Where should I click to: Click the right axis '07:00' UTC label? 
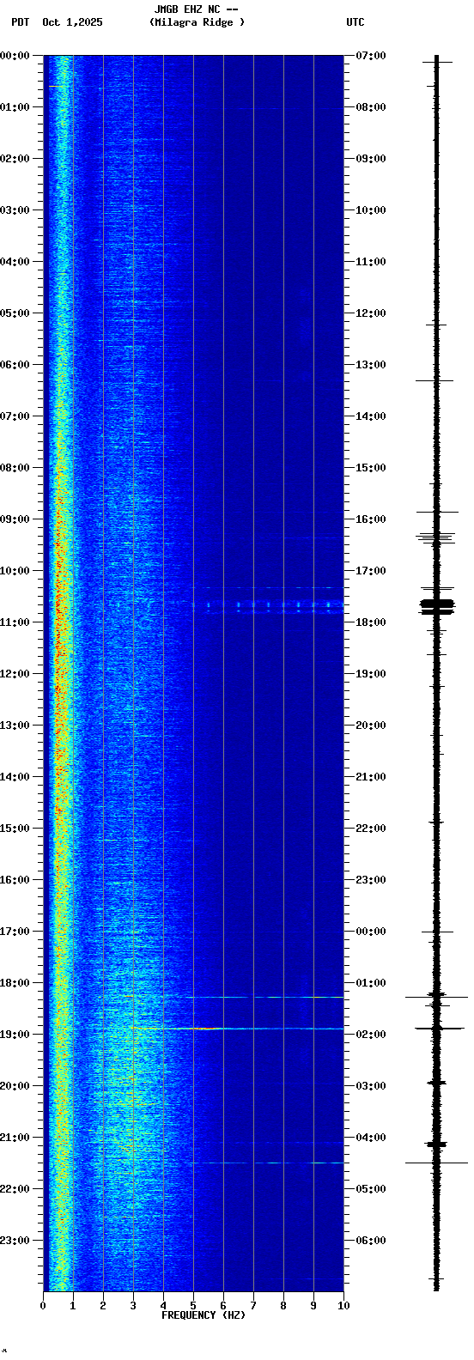coord(371,56)
